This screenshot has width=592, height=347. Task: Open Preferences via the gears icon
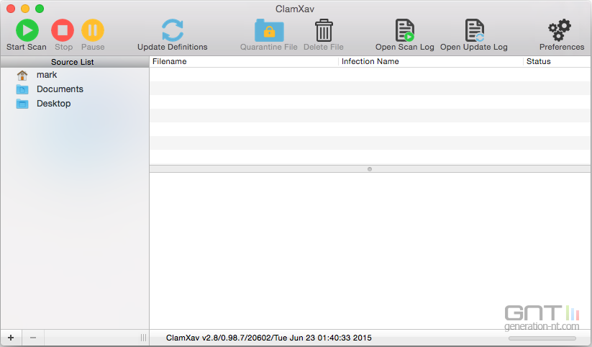tap(560, 30)
